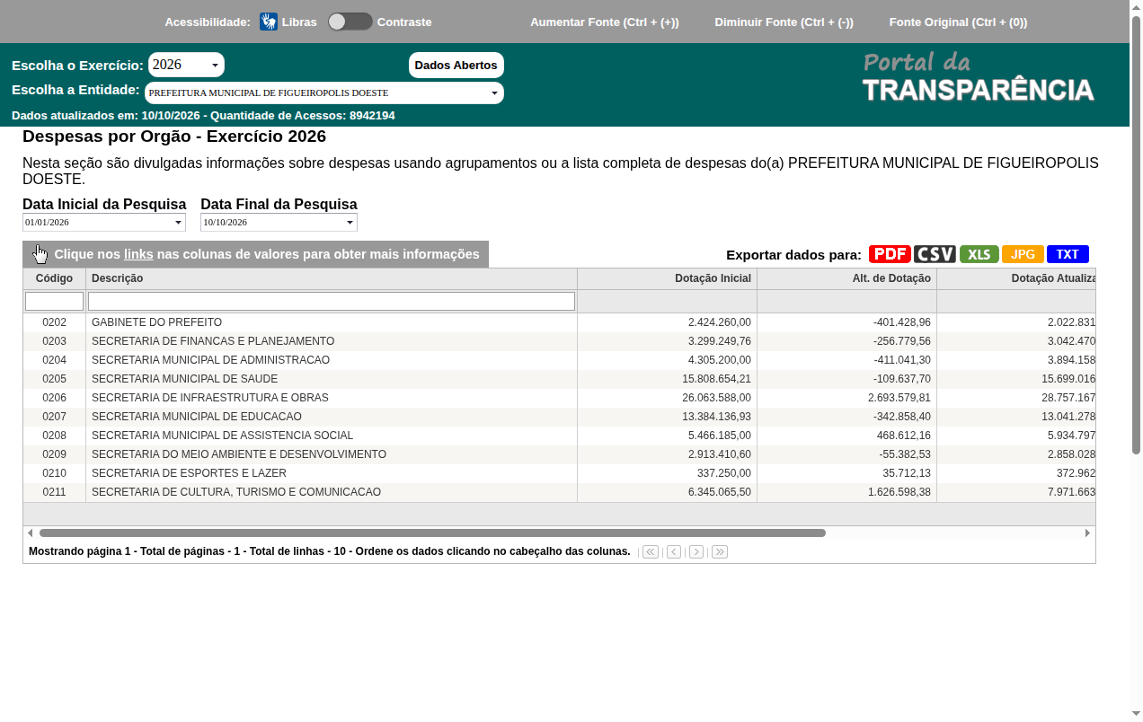
Task: Click Aumentar Fonte link
Action: (x=605, y=22)
